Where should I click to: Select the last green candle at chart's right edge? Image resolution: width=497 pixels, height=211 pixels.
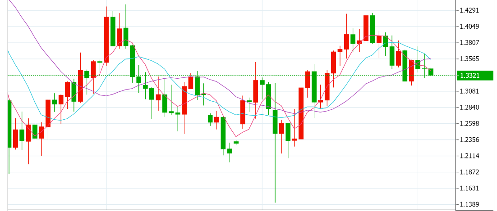(x=431, y=72)
